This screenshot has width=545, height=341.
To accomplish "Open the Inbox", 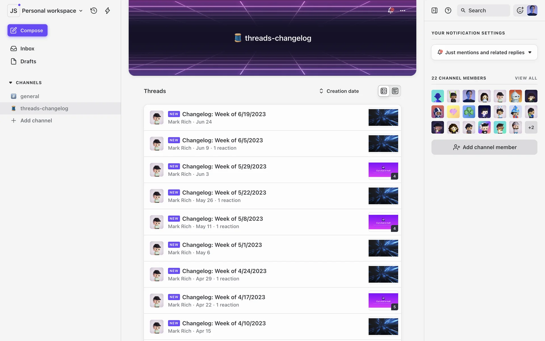I will [x=27, y=49].
